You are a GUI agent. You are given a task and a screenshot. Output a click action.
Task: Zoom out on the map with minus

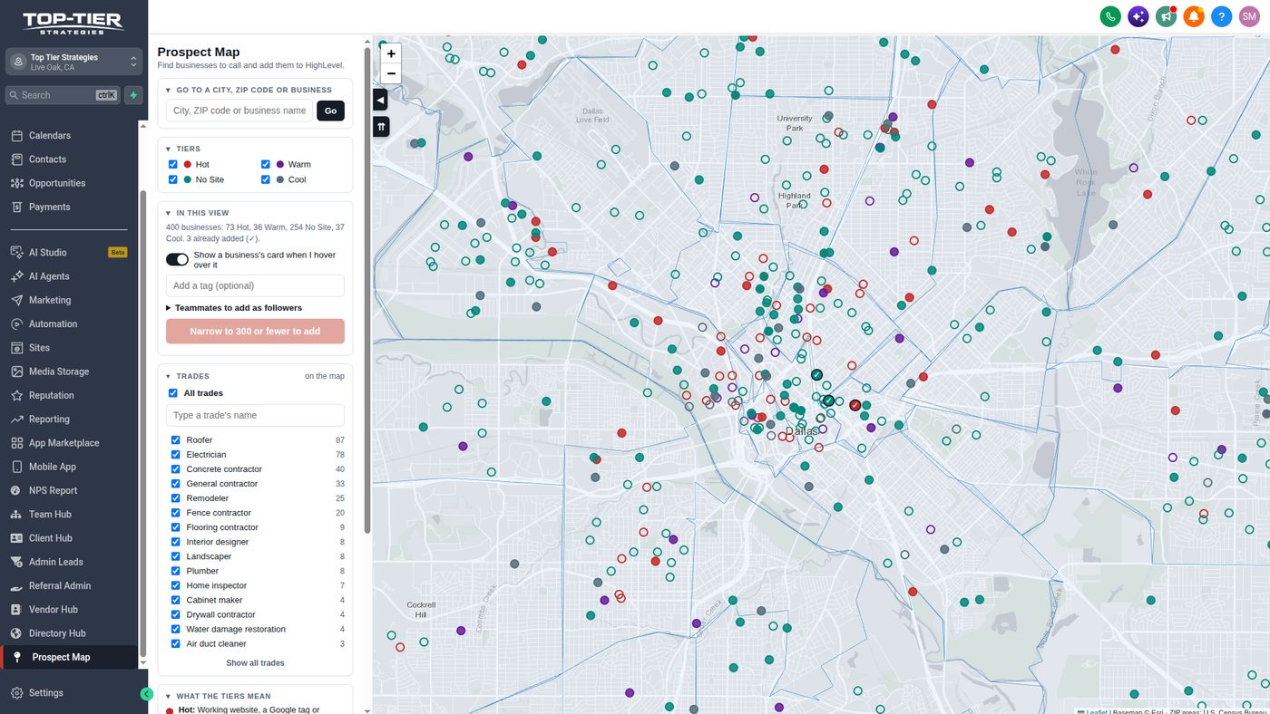[x=391, y=73]
